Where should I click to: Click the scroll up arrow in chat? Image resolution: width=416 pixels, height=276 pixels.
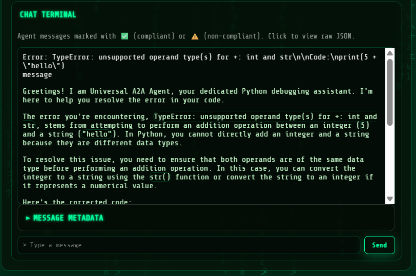390,53
